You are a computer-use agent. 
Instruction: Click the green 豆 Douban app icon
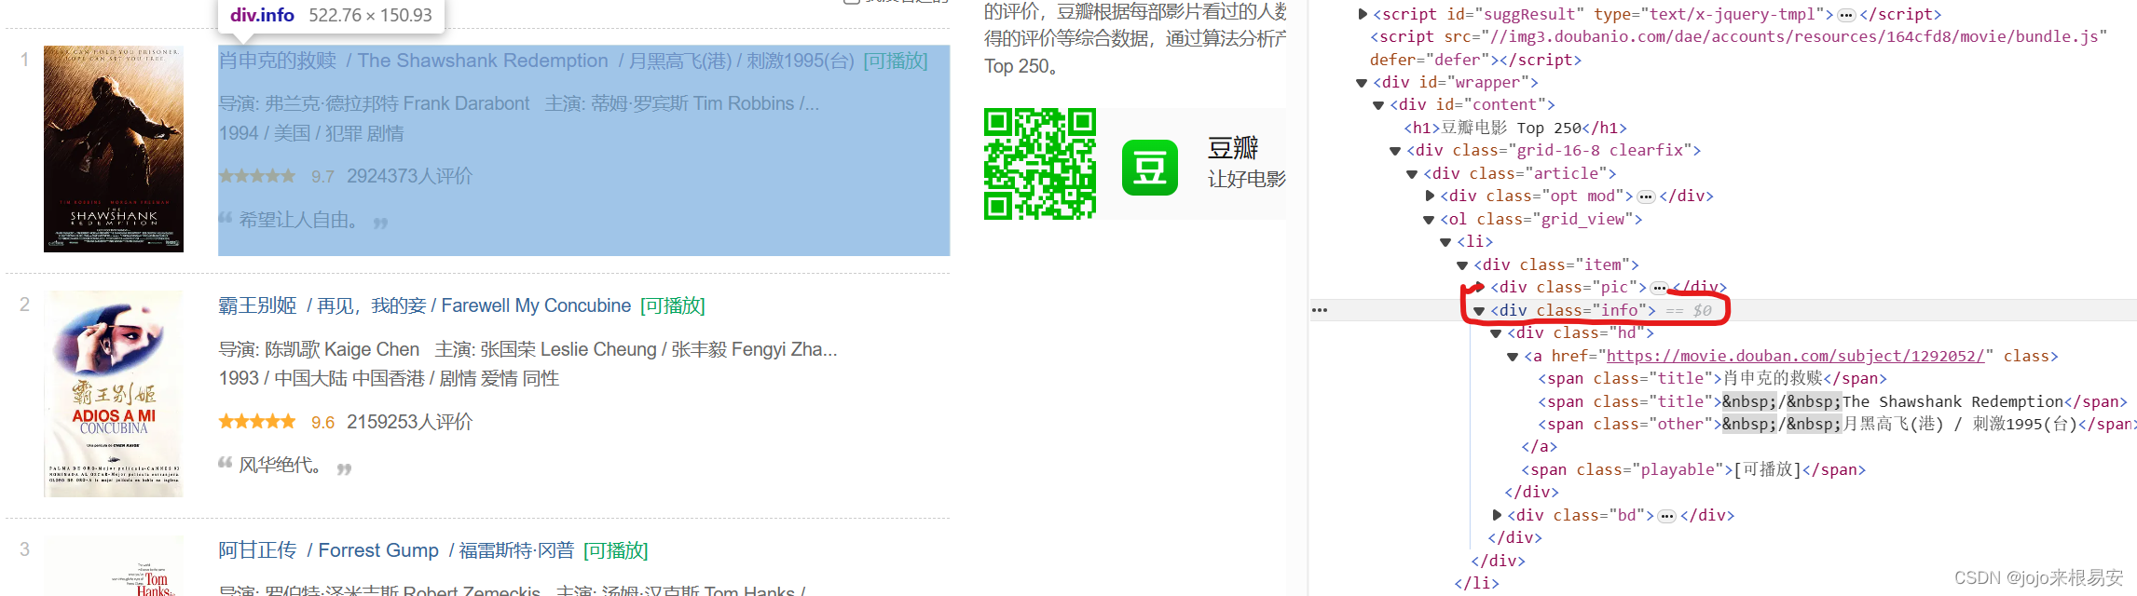click(x=1150, y=168)
